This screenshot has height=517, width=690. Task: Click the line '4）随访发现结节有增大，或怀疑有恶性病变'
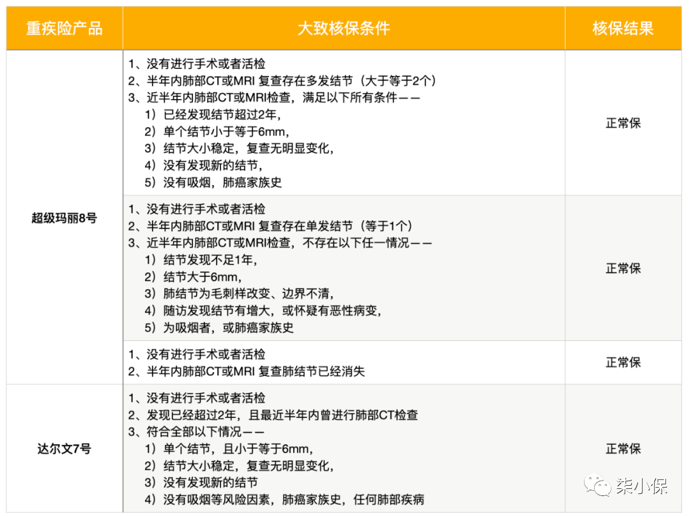[263, 311]
